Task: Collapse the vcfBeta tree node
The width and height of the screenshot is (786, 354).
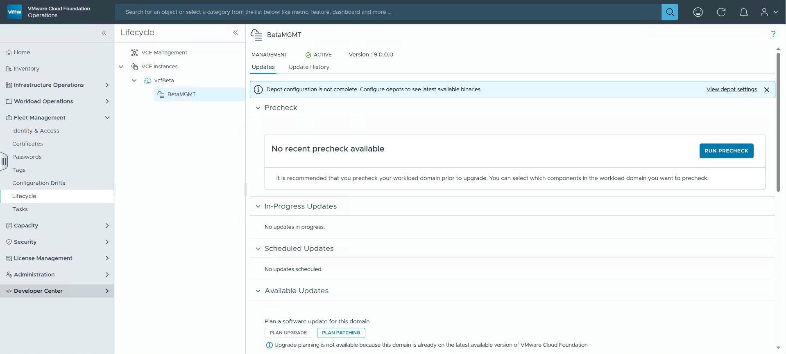Action: point(134,81)
